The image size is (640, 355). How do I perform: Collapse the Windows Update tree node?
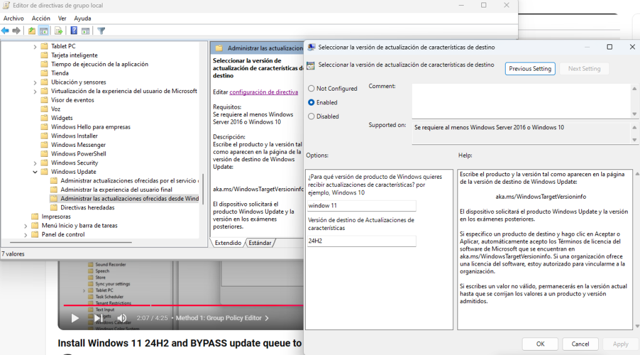(x=35, y=172)
